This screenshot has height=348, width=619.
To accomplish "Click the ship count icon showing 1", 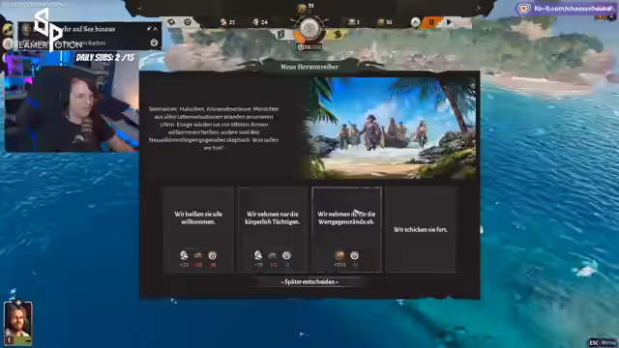I will (353, 22).
